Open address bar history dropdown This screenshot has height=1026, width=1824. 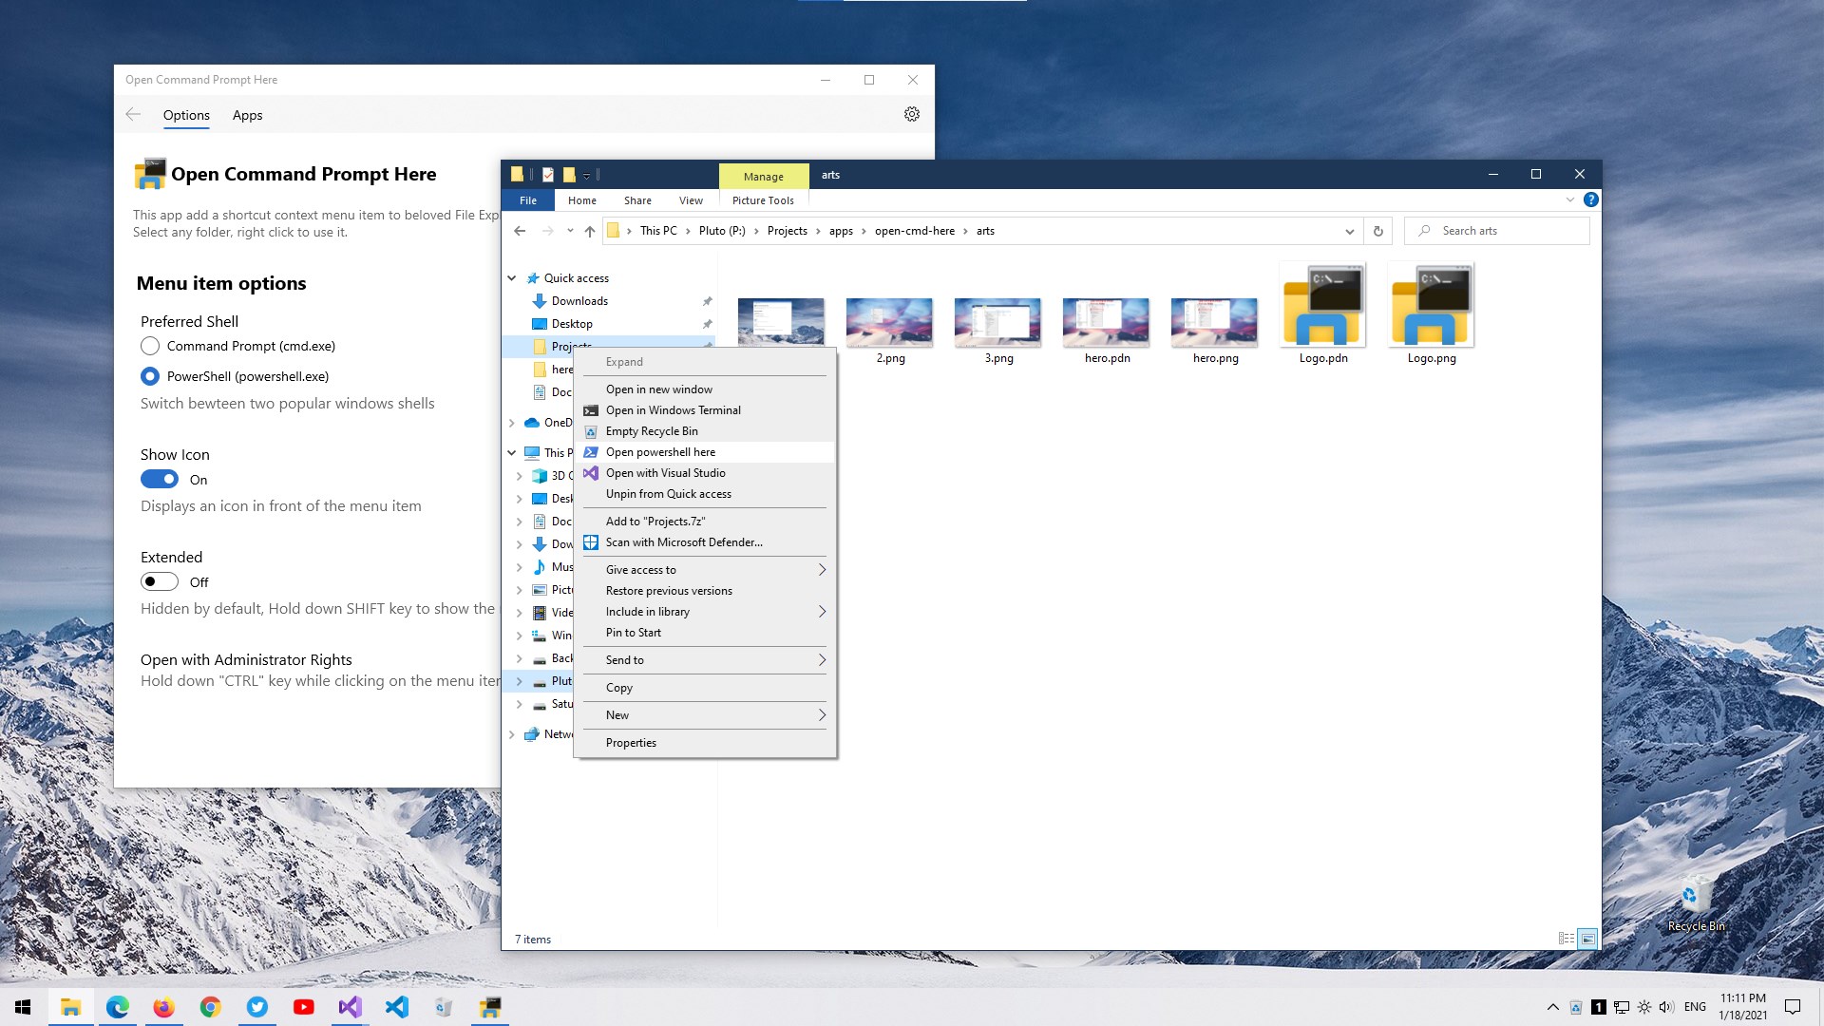pyautogui.click(x=1349, y=231)
